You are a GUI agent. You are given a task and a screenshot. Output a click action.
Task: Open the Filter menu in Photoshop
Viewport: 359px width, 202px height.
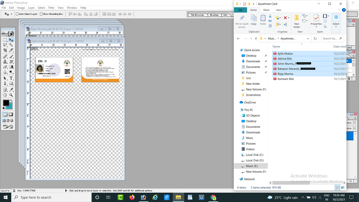(51, 8)
